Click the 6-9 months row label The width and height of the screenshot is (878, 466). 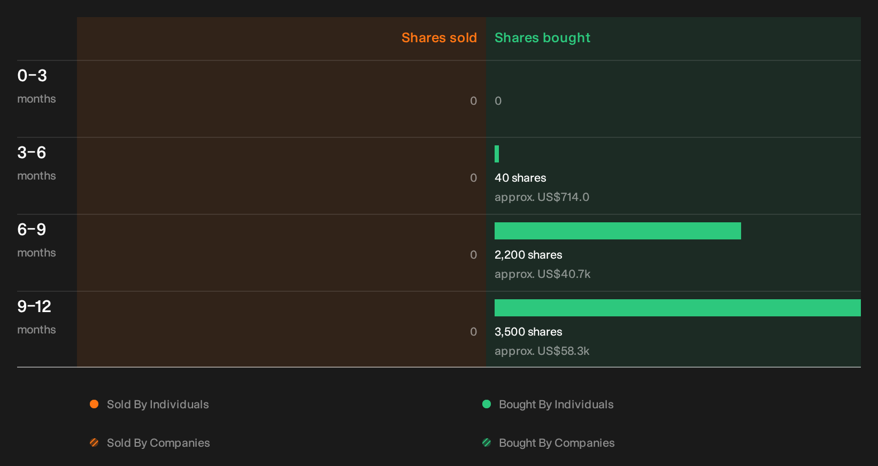point(36,240)
